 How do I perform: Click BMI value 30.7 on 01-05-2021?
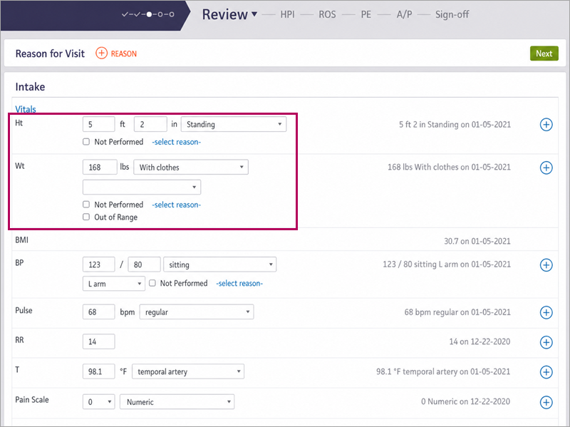tap(477, 241)
